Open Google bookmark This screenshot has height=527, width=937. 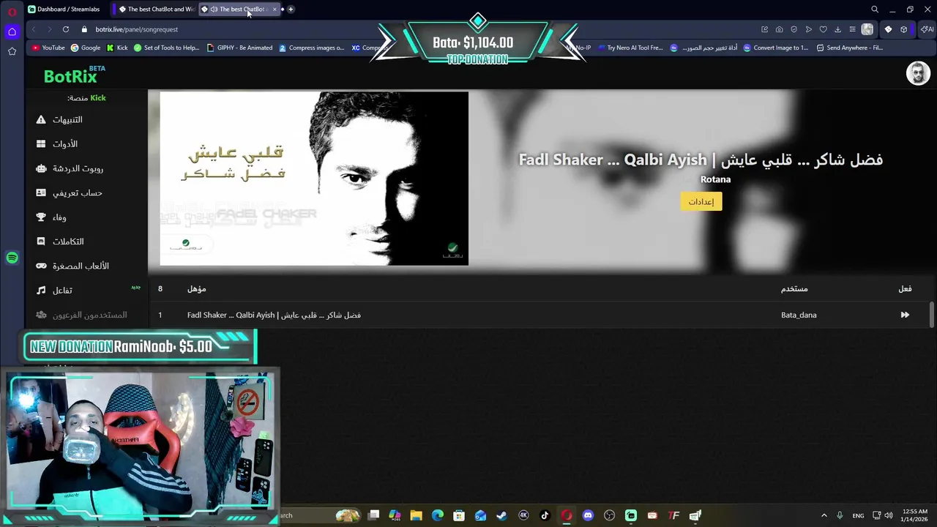[86, 48]
